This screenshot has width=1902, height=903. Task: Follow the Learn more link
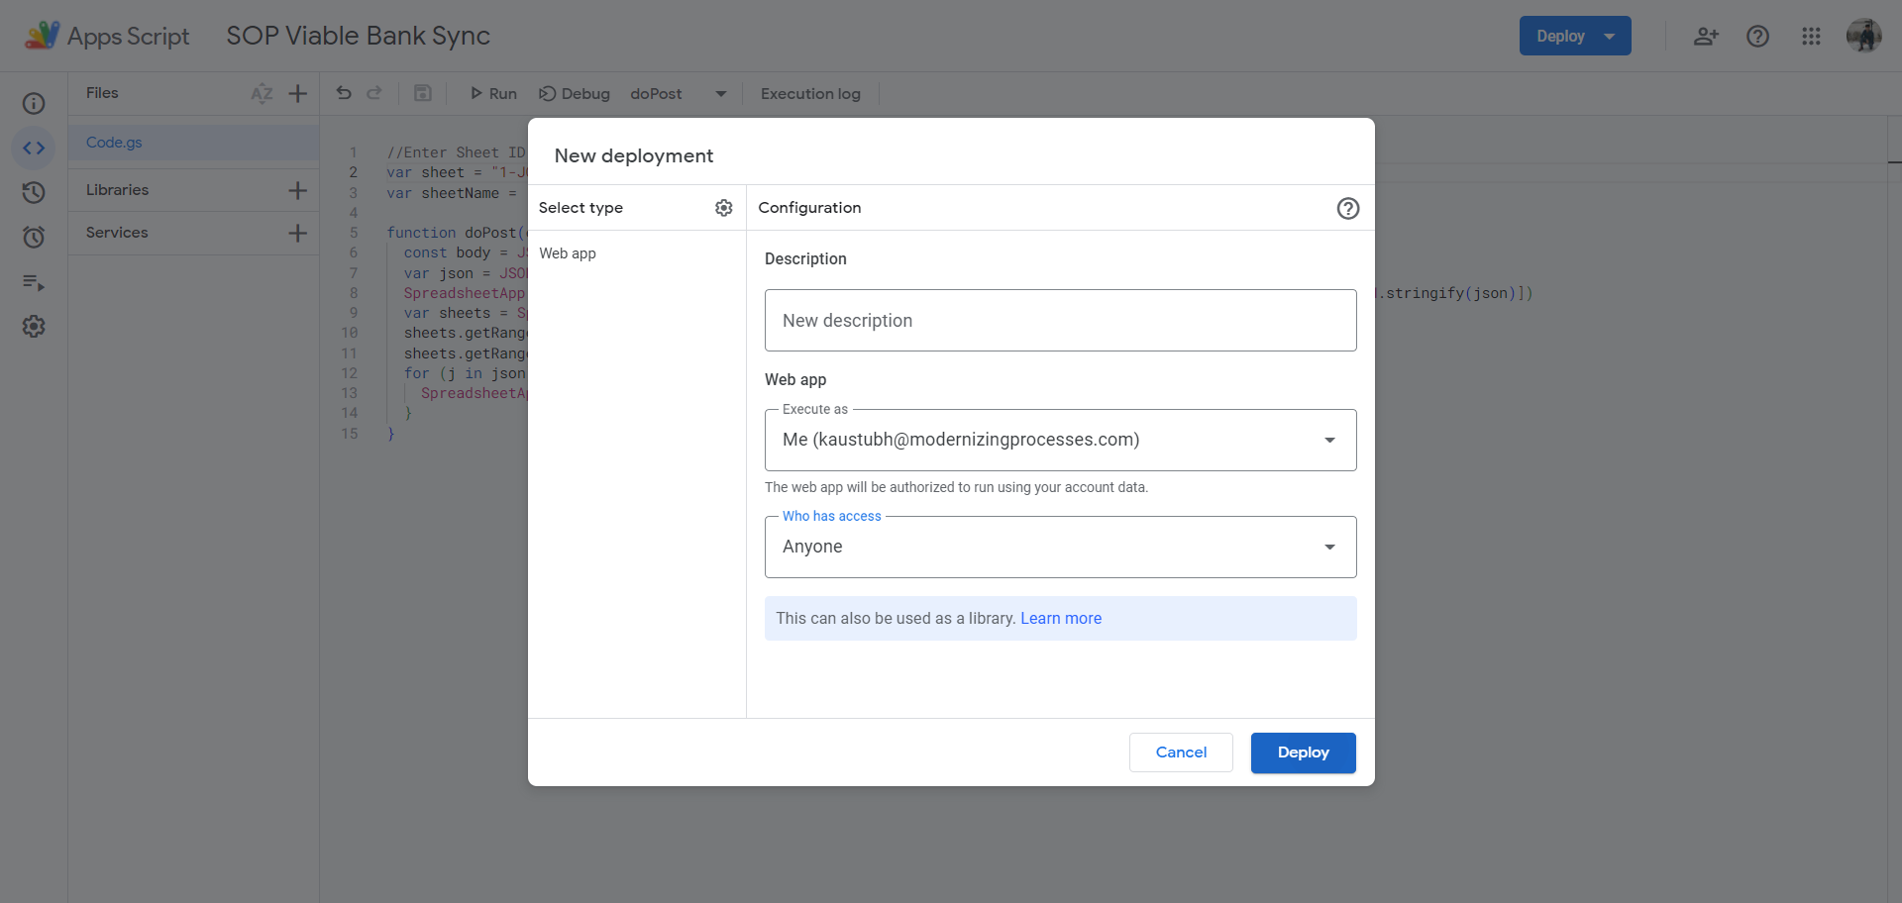[1061, 618]
